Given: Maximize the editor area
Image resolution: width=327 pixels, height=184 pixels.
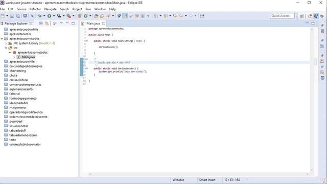Looking at the screenshot, I should [x=313, y=24].
